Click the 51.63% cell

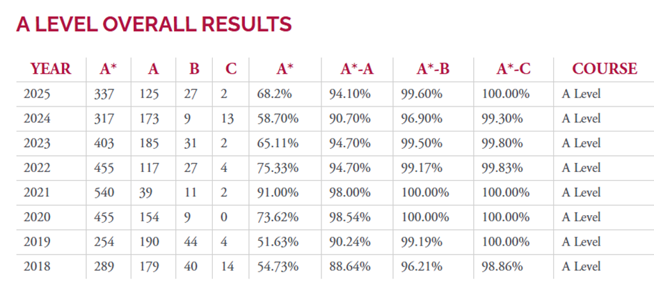tap(278, 242)
